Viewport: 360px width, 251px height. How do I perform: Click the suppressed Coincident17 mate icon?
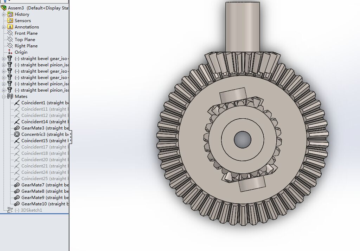pyautogui.click(x=17, y=147)
